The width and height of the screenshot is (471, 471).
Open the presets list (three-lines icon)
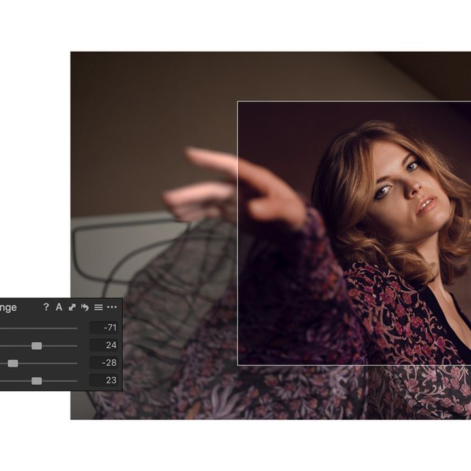click(98, 307)
